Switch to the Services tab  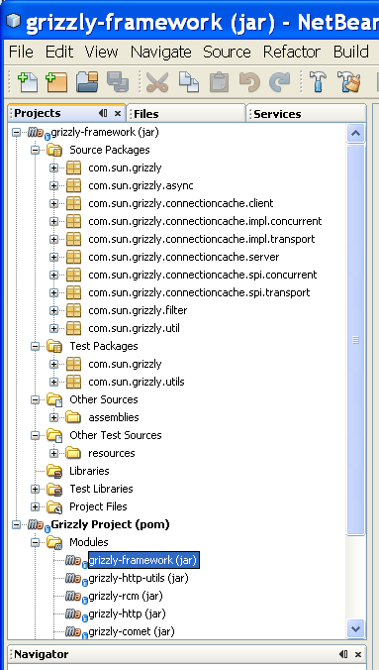[x=306, y=114]
